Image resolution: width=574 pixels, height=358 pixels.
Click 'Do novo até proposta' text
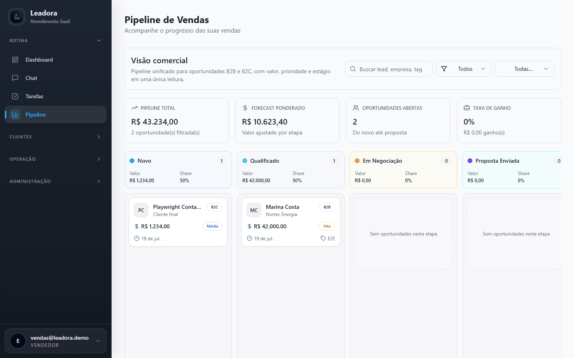click(380, 132)
